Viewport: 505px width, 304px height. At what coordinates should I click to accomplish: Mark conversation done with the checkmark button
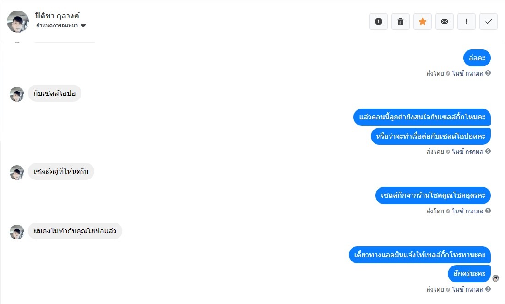pyautogui.click(x=489, y=22)
